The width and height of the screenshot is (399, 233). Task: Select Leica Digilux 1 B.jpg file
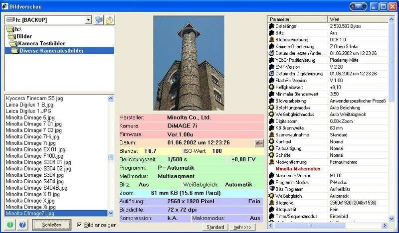coord(29,105)
